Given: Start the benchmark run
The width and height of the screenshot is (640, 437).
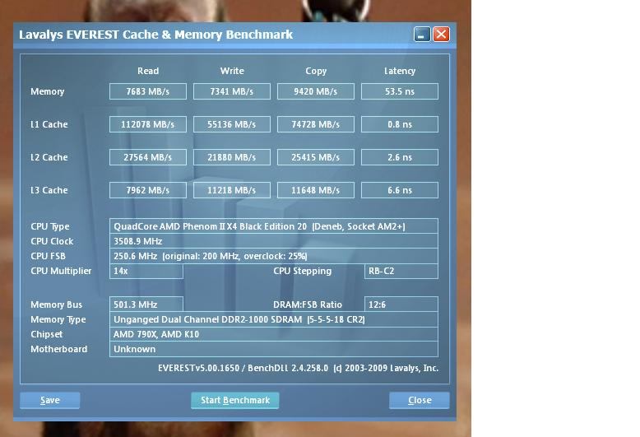Looking at the screenshot, I should tap(235, 400).
